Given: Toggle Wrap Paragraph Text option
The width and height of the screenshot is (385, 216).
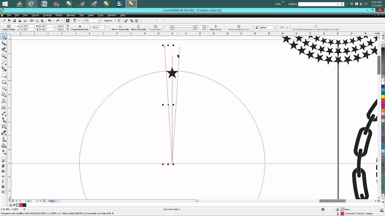Looking at the screenshot, I should click(239, 28).
